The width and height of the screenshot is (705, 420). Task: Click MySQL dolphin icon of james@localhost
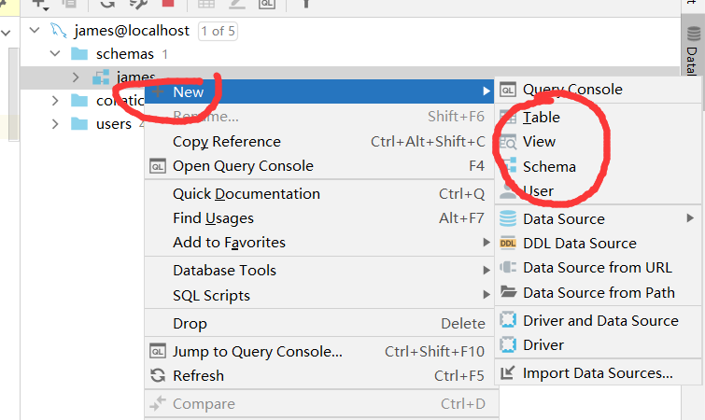59,31
